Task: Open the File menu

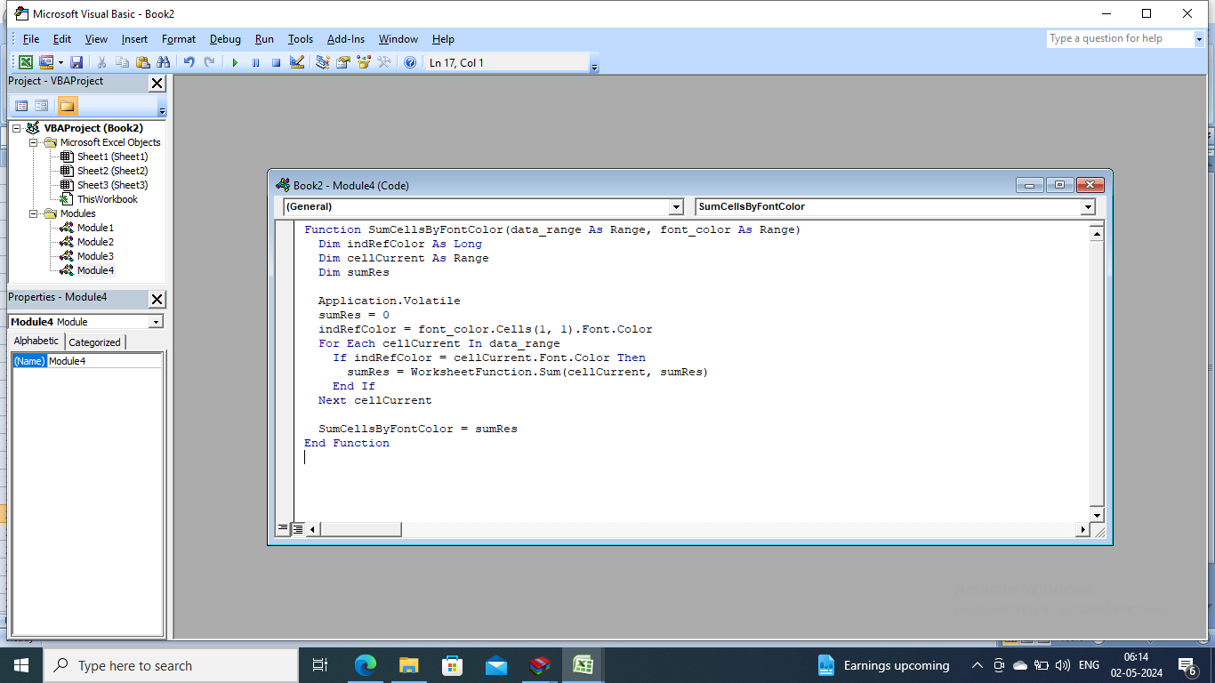Action: click(x=31, y=39)
